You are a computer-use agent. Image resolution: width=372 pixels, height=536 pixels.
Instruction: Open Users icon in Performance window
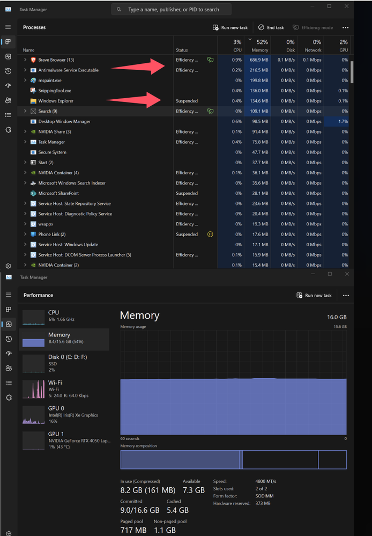point(9,368)
